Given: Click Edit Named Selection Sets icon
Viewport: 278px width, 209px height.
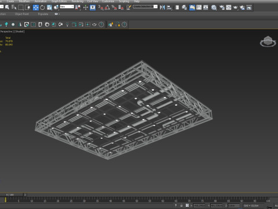Looking at the screenshot, I should tap(129, 8).
